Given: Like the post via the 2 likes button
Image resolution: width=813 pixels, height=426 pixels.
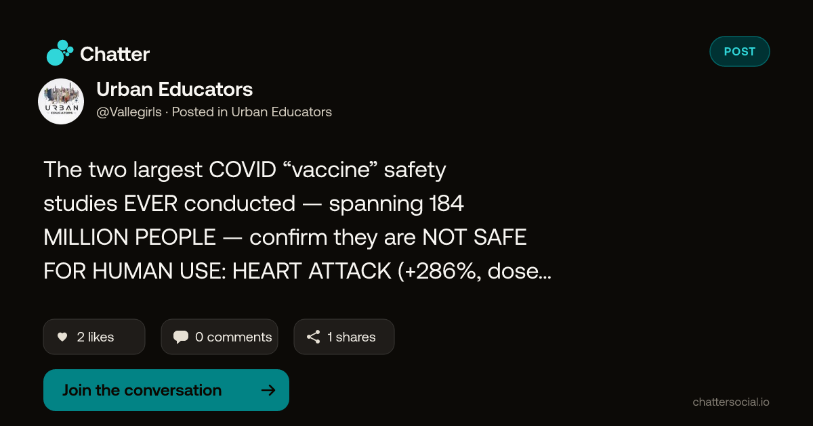Looking at the screenshot, I should [x=94, y=337].
